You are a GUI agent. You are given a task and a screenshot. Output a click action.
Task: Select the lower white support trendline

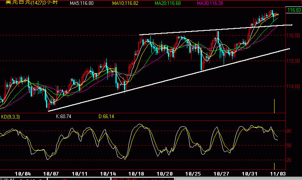169,80
